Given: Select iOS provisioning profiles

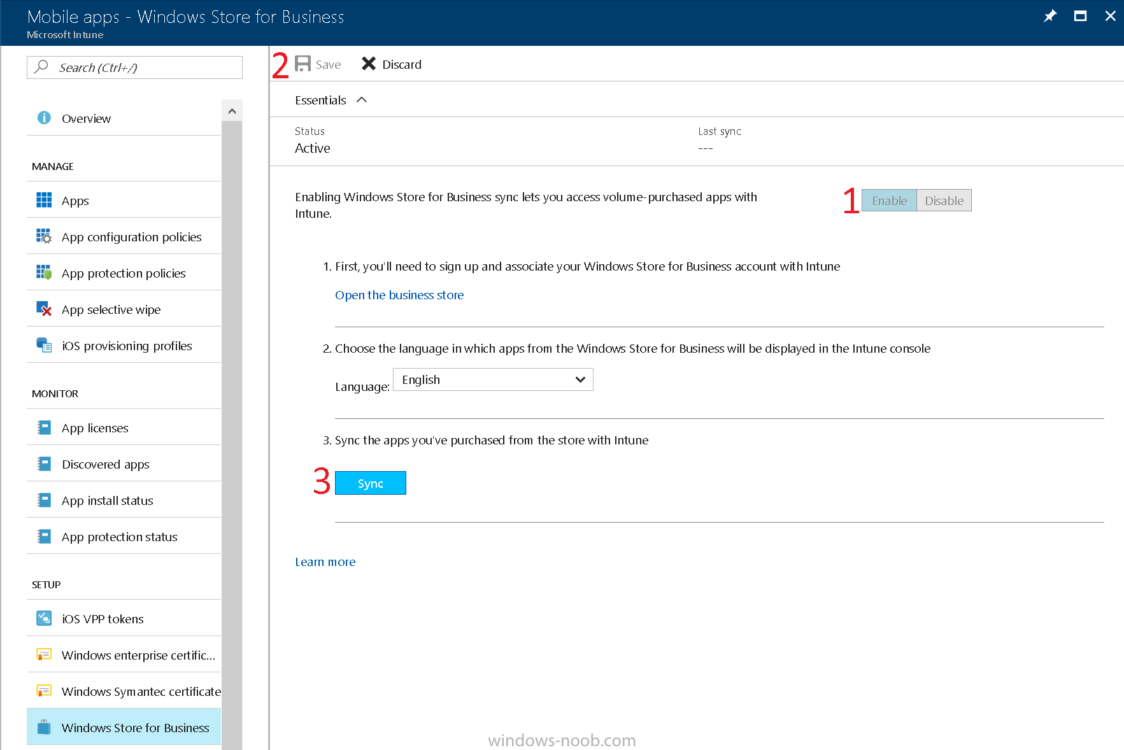Looking at the screenshot, I should (x=124, y=345).
